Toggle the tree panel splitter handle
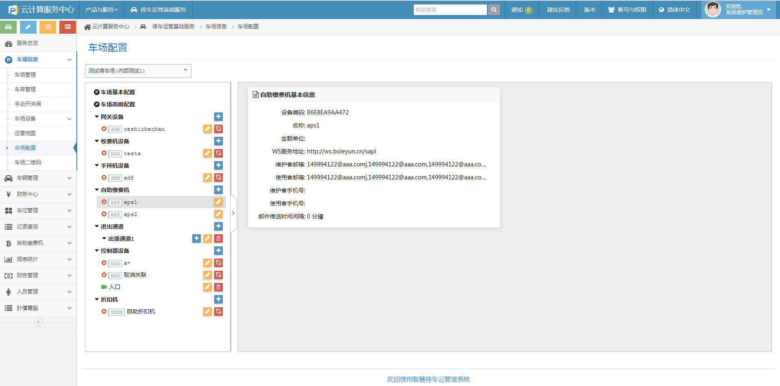The image size is (780, 386). (233, 213)
